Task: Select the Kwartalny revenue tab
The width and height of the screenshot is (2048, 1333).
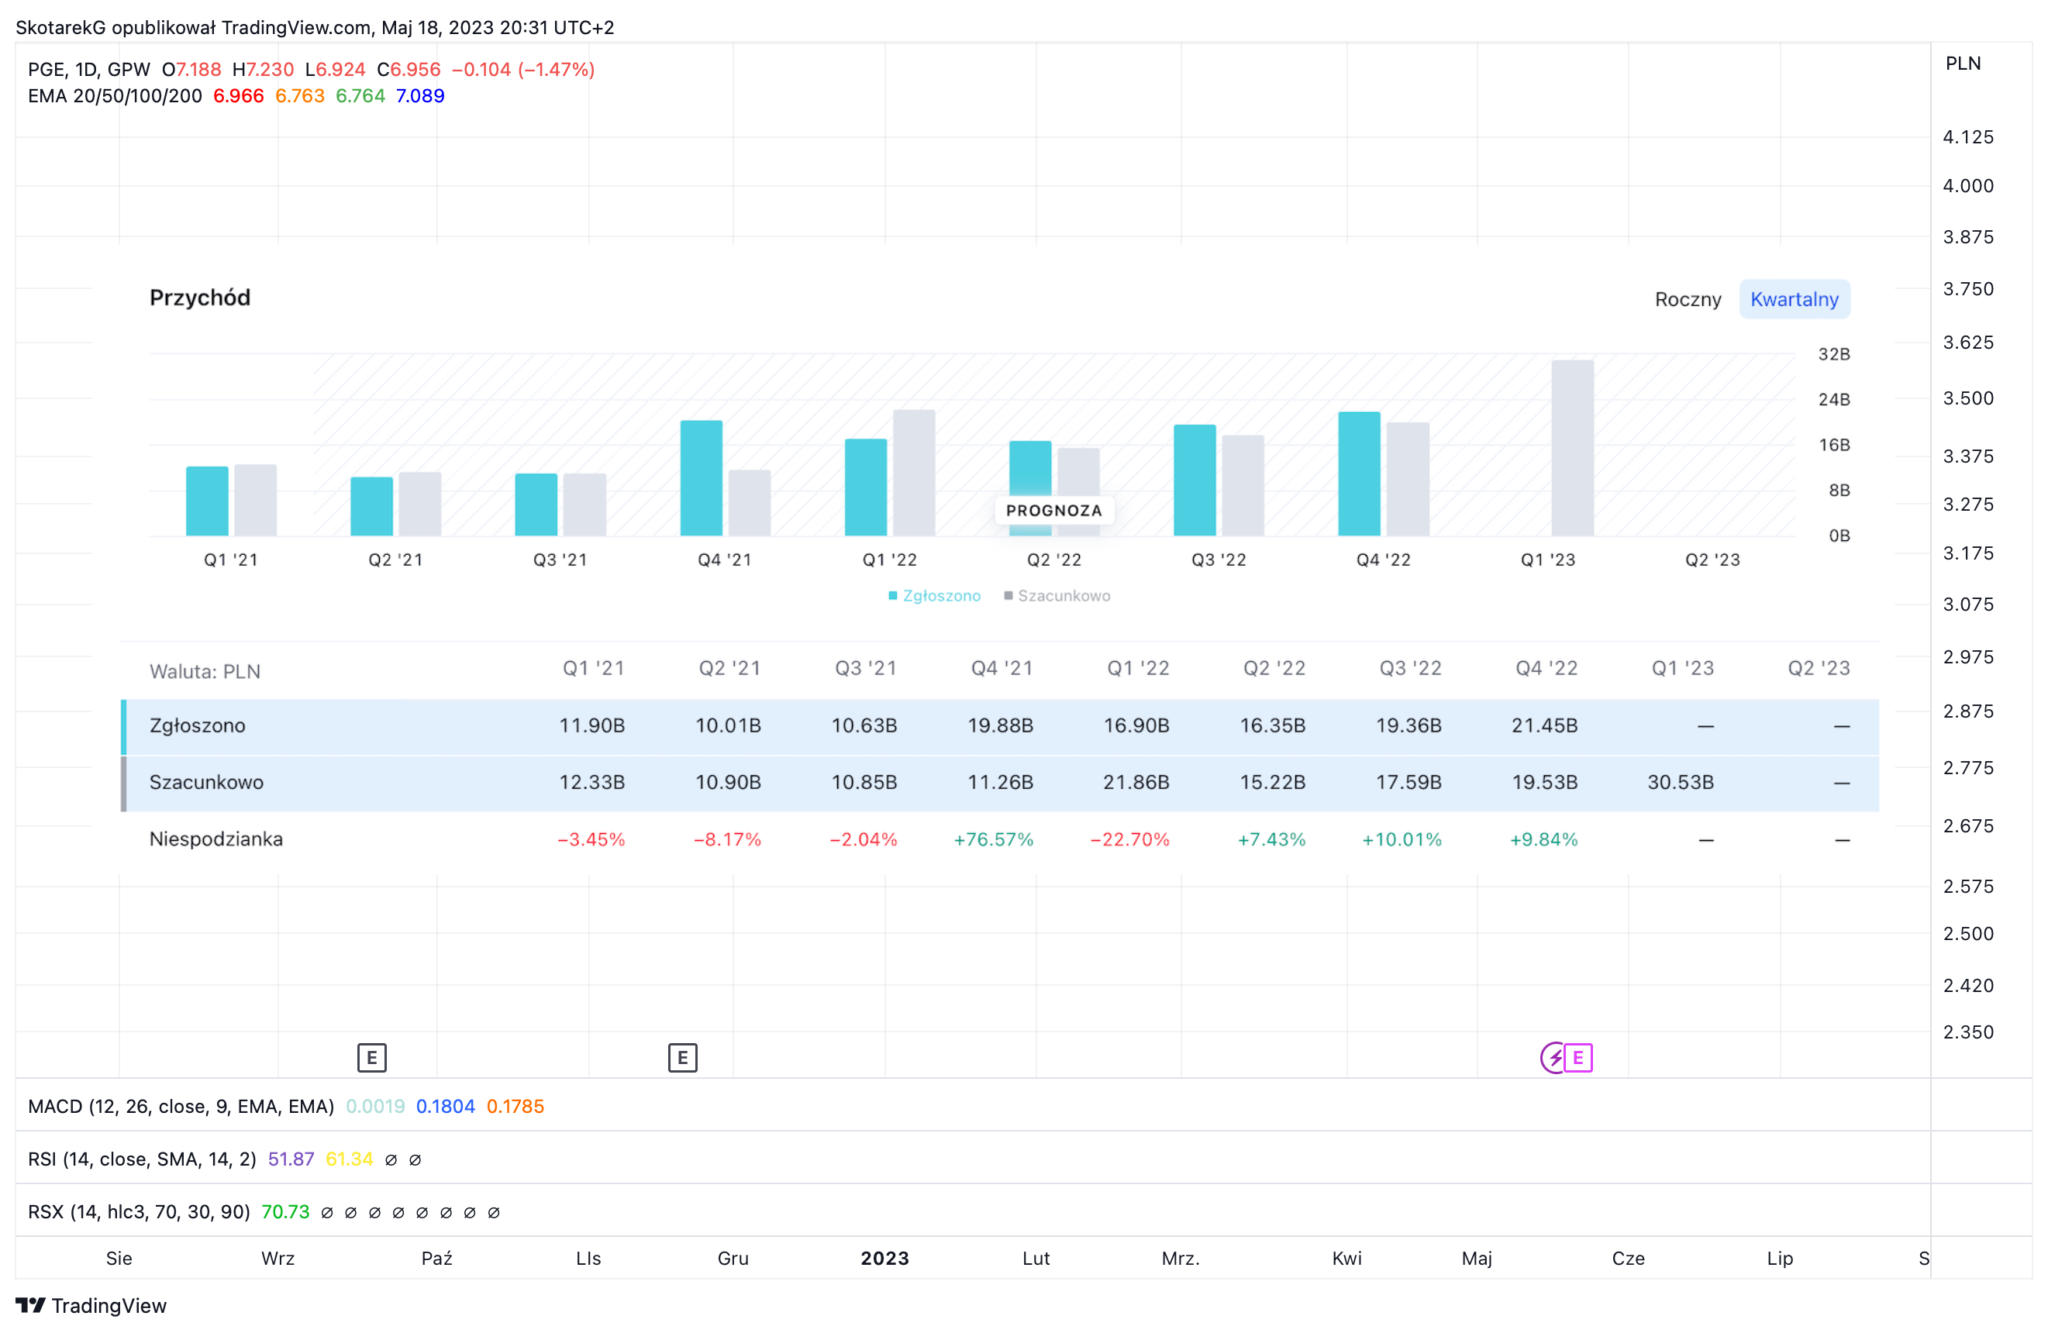Action: pos(1795,299)
